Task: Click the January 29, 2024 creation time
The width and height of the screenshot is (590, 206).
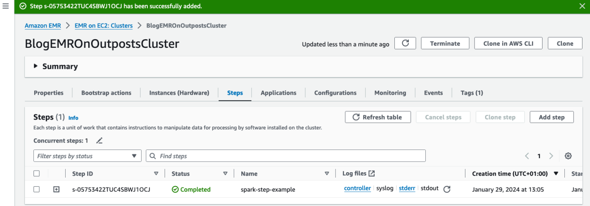Action: point(508,190)
